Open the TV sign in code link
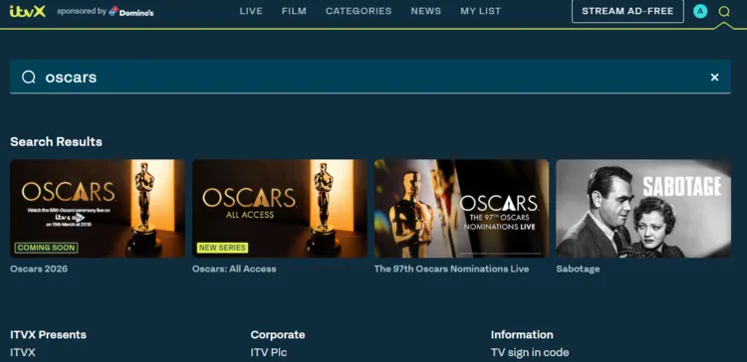The image size is (747, 362). [530, 352]
